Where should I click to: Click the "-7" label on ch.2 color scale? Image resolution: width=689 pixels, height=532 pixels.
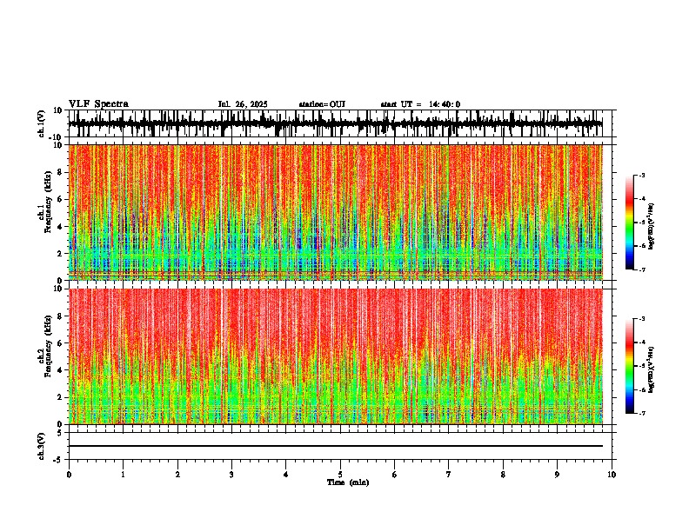coord(642,413)
